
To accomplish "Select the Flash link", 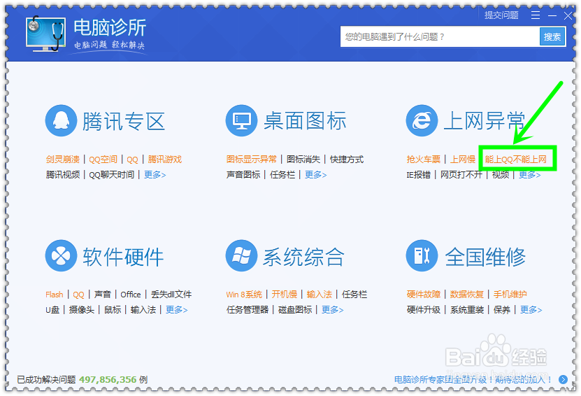I will coord(55,295).
